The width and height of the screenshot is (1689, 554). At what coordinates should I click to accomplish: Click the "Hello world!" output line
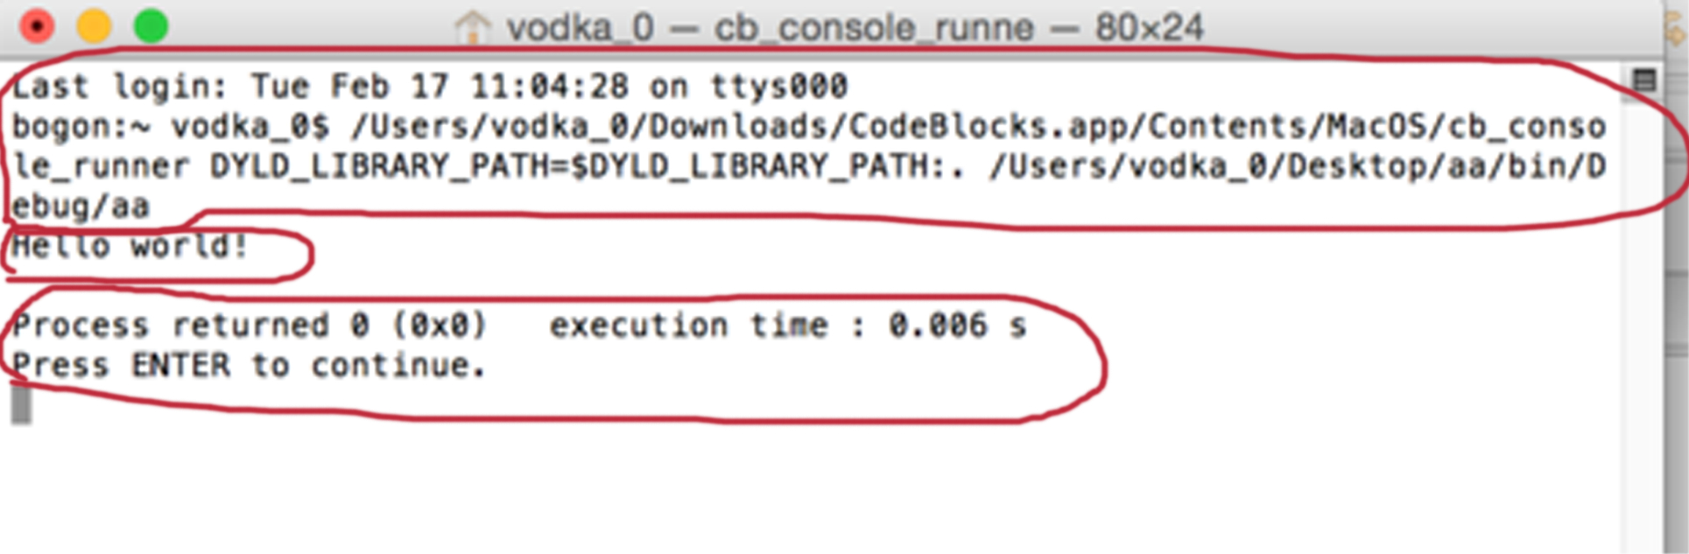click(x=130, y=247)
